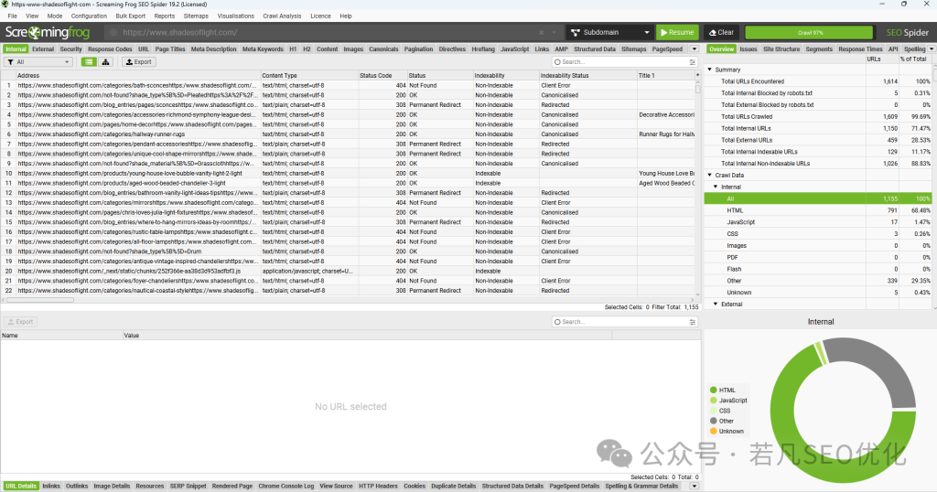Resume the crawl
Image resolution: width=937 pixels, height=492 pixels.
(678, 32)
